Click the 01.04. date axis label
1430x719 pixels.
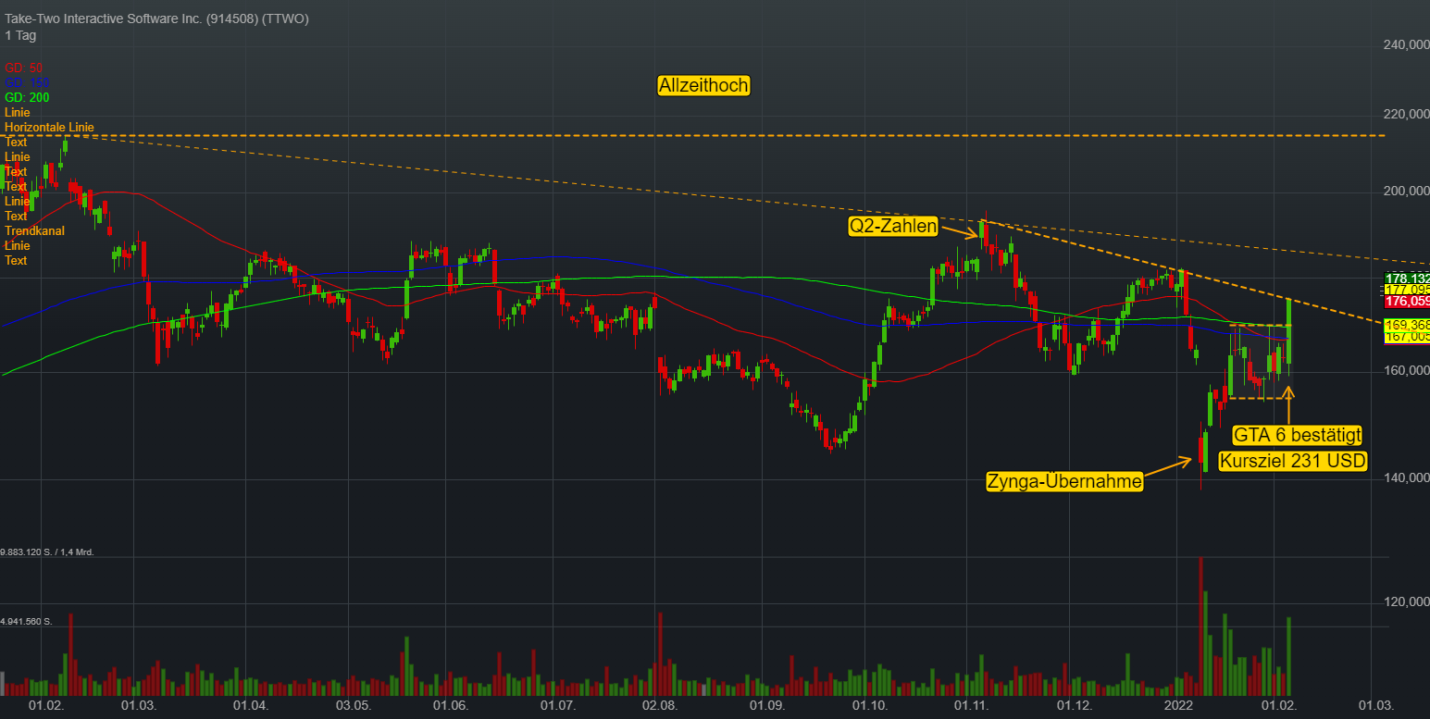(250, 706)
